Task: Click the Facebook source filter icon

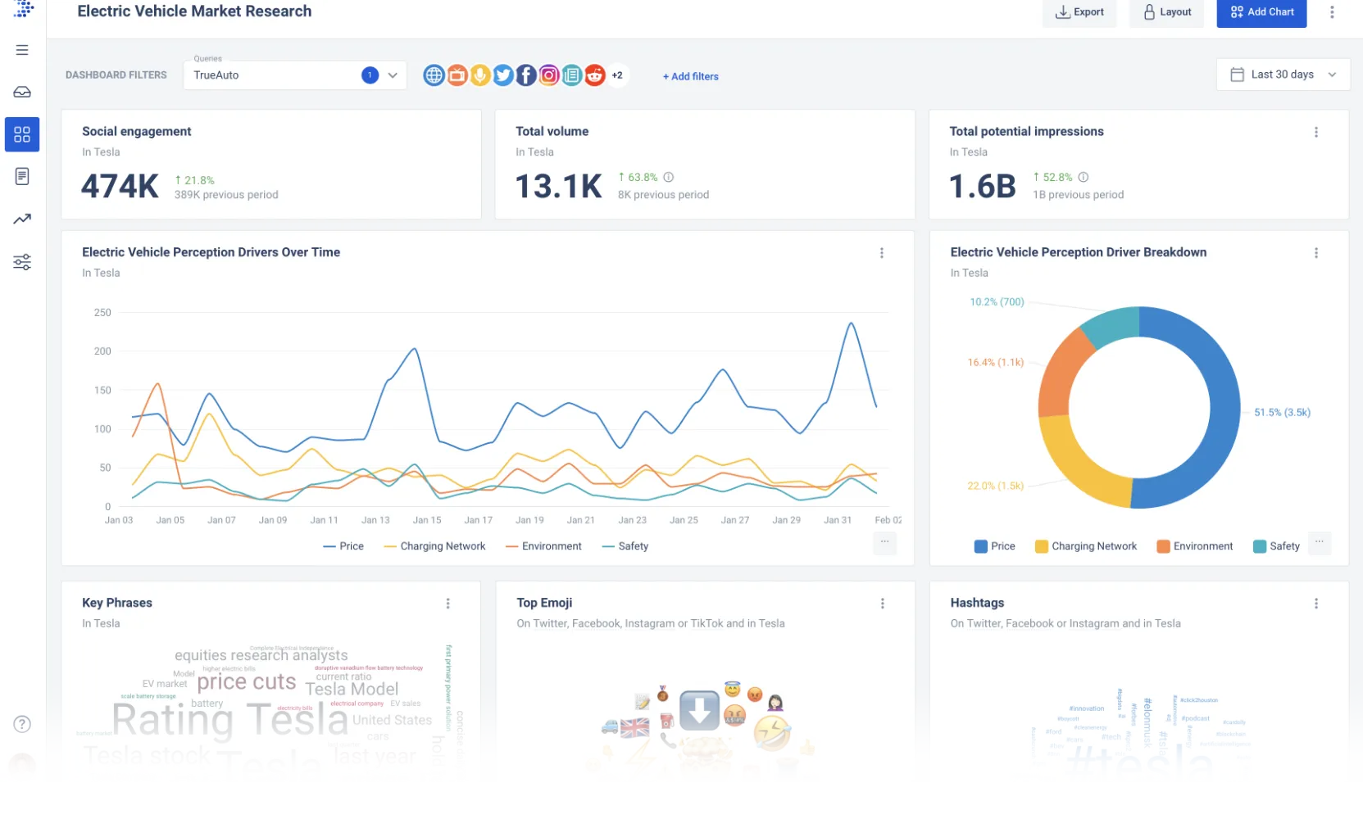Action: pos(525,75)
